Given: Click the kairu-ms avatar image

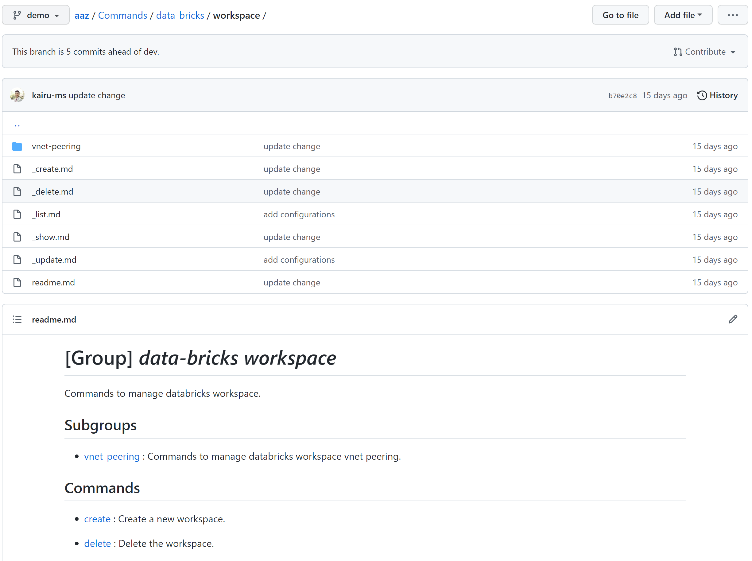Looking at the screenshot, I should (x=17, y=95).
